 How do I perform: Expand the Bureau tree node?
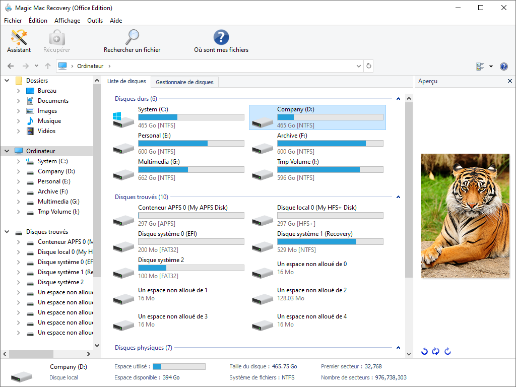tap(19, 91)
